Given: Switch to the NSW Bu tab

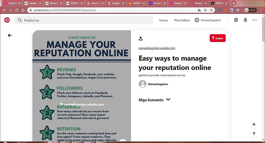Looking at the screenshot, I should (x=220, y=3).
